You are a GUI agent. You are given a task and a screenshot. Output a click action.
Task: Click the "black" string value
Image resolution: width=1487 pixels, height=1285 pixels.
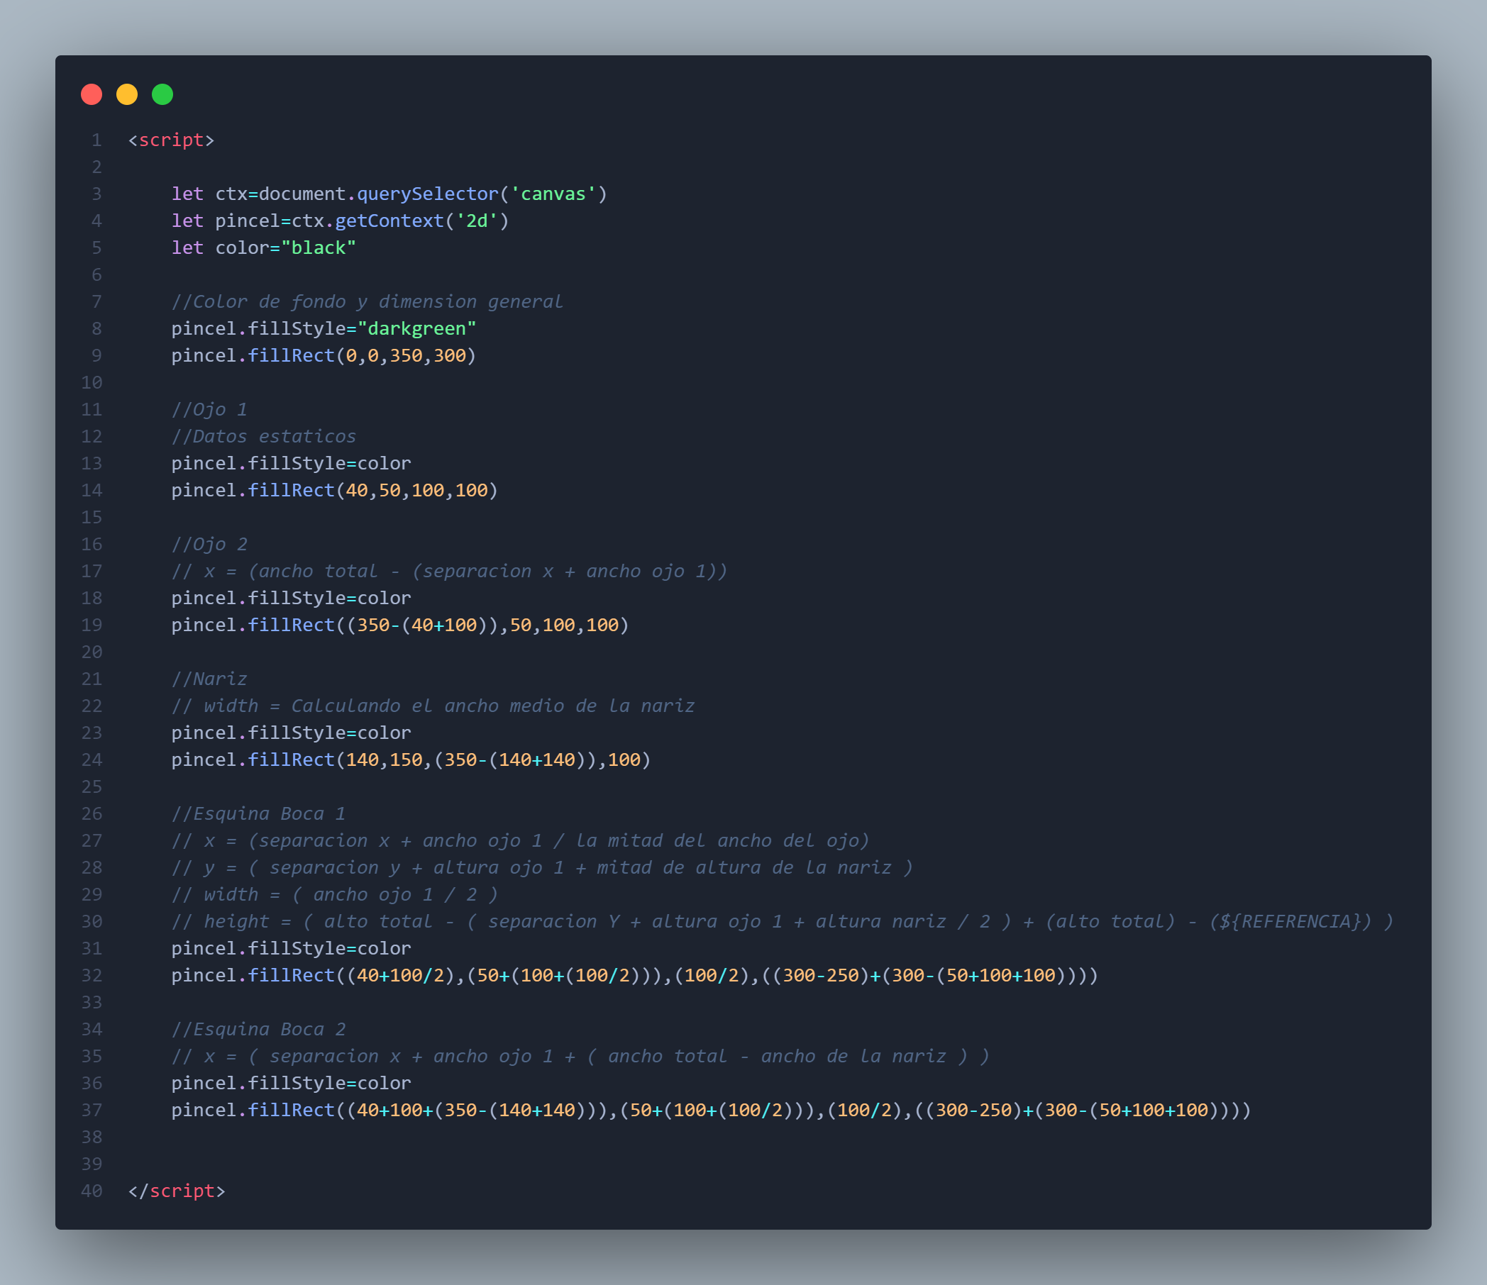coord(319,247)
